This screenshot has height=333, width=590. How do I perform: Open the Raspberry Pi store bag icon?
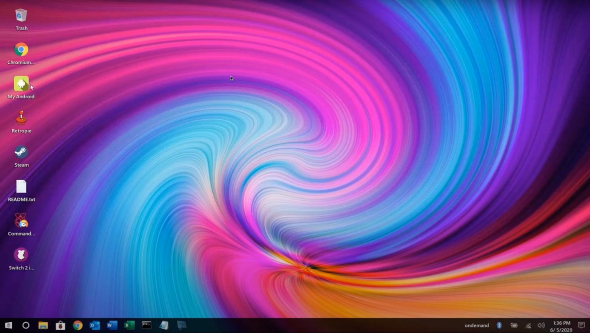pos(60,325)
